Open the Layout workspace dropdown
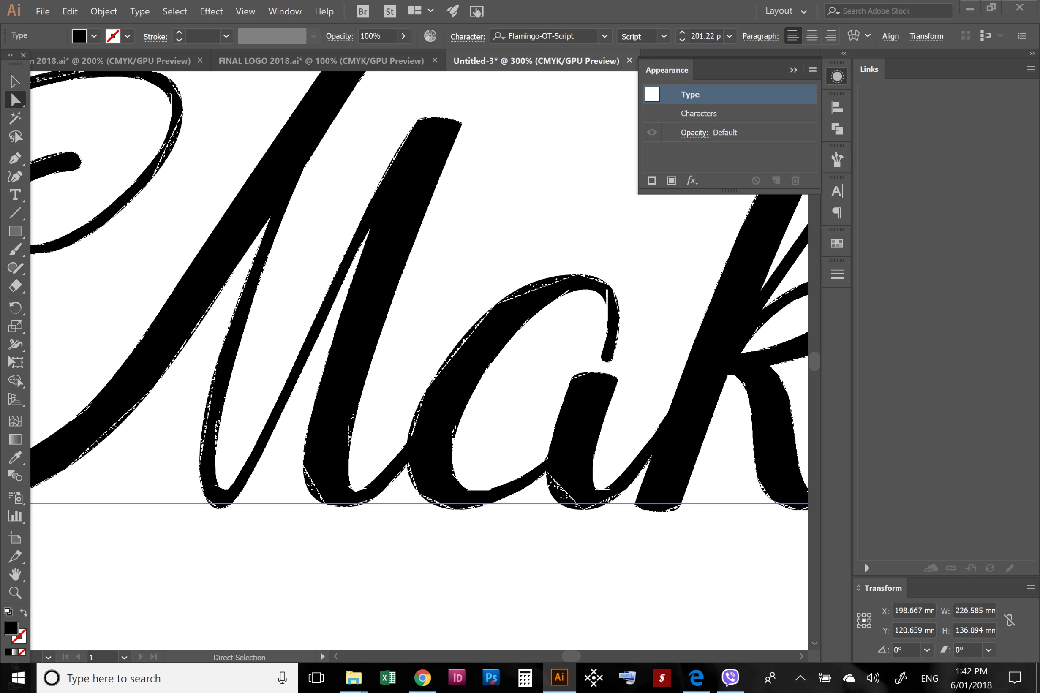The height and width of the screenshot is (693, 1040). pos(786,11)
